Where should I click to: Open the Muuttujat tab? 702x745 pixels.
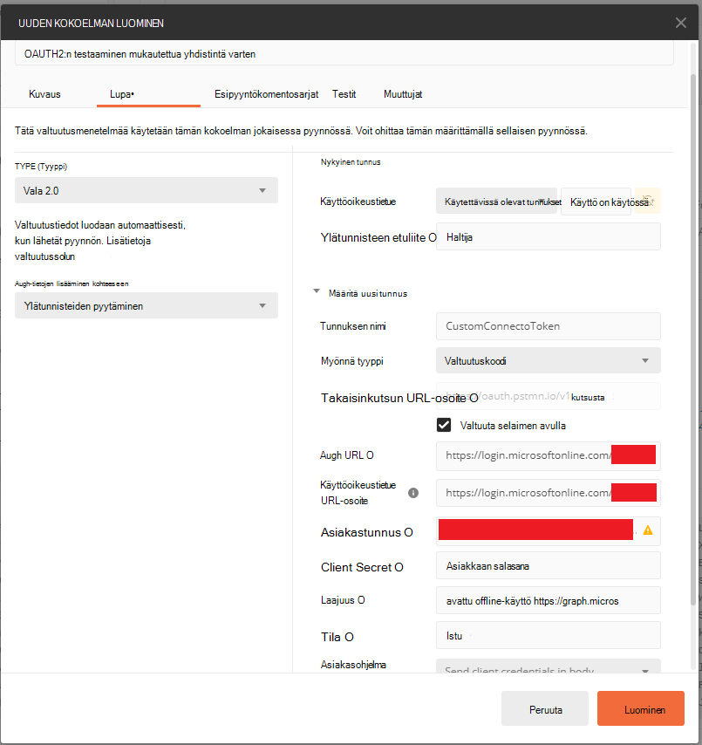point(403,94)
